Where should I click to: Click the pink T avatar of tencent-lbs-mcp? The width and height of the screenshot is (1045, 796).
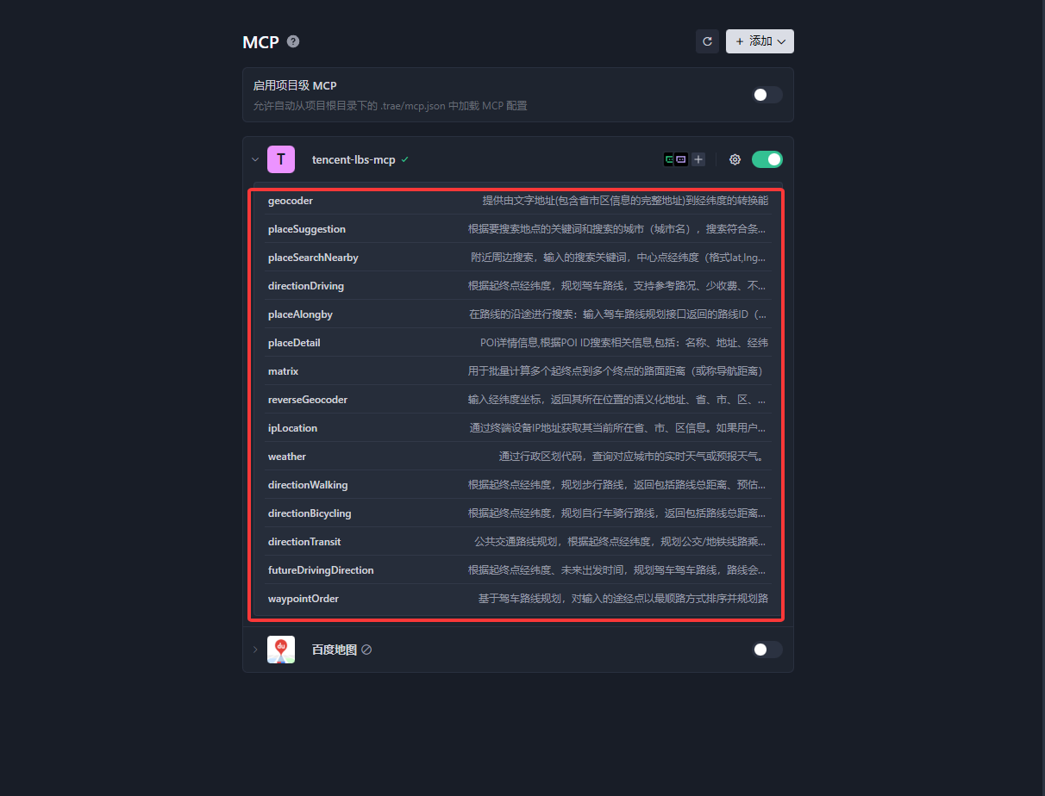click(x=281, y=159)
